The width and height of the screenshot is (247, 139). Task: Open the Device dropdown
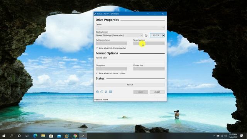tap(130, 27)
